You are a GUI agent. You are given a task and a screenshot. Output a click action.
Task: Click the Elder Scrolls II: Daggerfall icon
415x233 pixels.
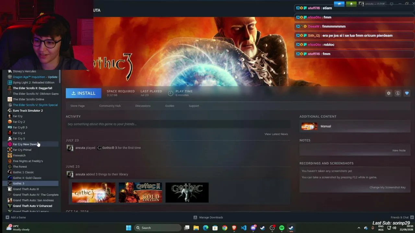click(x=10, y=88)
